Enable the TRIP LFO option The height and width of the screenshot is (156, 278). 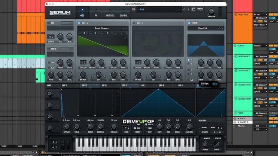point(146,128)
